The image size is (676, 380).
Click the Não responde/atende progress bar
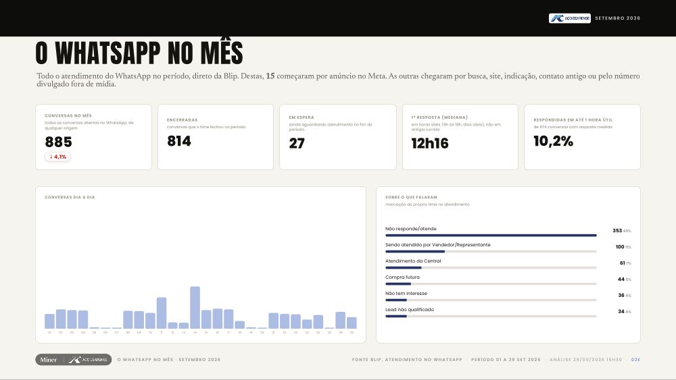click(491, 236)
